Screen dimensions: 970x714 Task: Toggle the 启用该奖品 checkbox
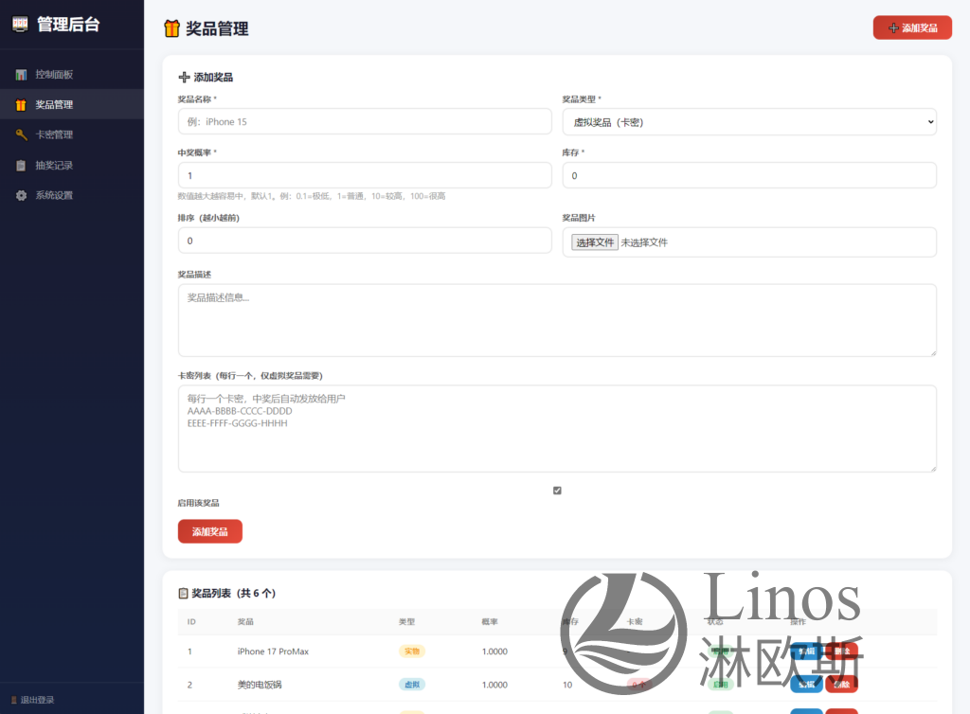[x=557, y=491]
